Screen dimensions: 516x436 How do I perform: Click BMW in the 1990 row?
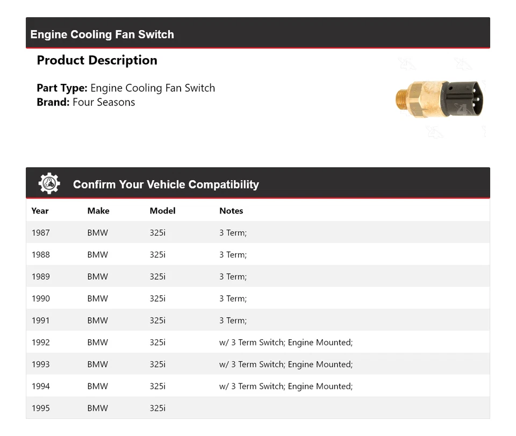tap(97, 299)
